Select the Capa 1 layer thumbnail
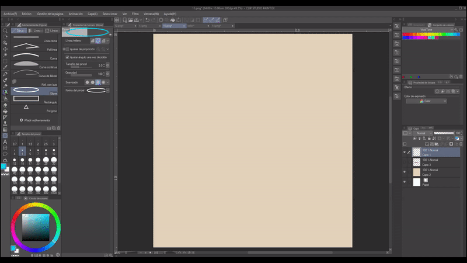 pos(416,152)
